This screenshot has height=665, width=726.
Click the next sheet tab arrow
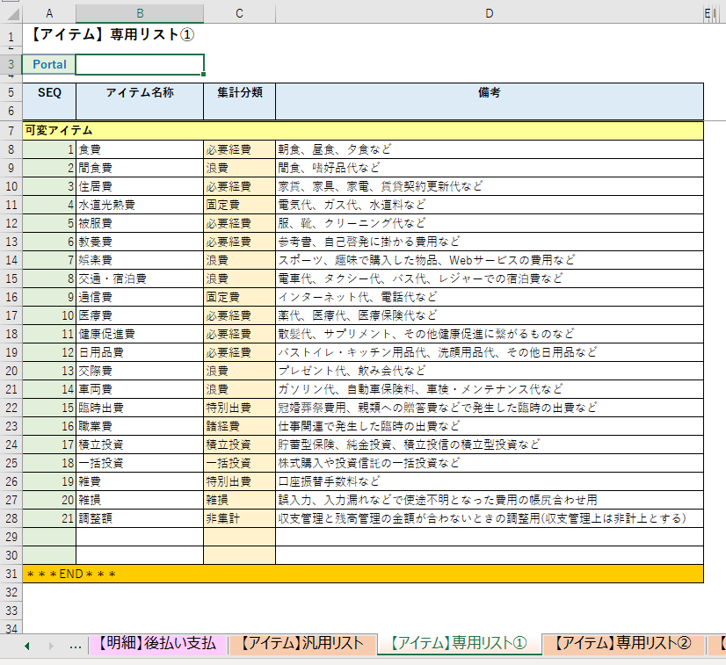(x=51, y=646)
